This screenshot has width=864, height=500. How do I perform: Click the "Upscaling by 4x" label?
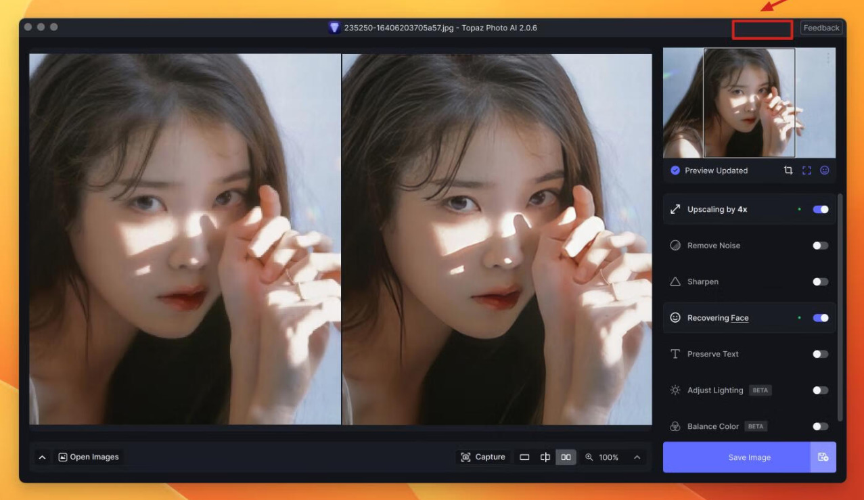click(717, 210)
